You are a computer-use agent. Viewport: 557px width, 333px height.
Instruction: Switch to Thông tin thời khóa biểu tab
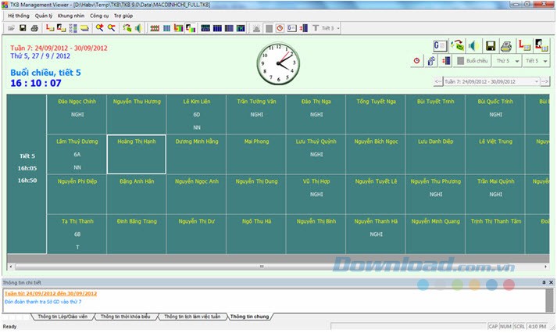coord(125,317)
